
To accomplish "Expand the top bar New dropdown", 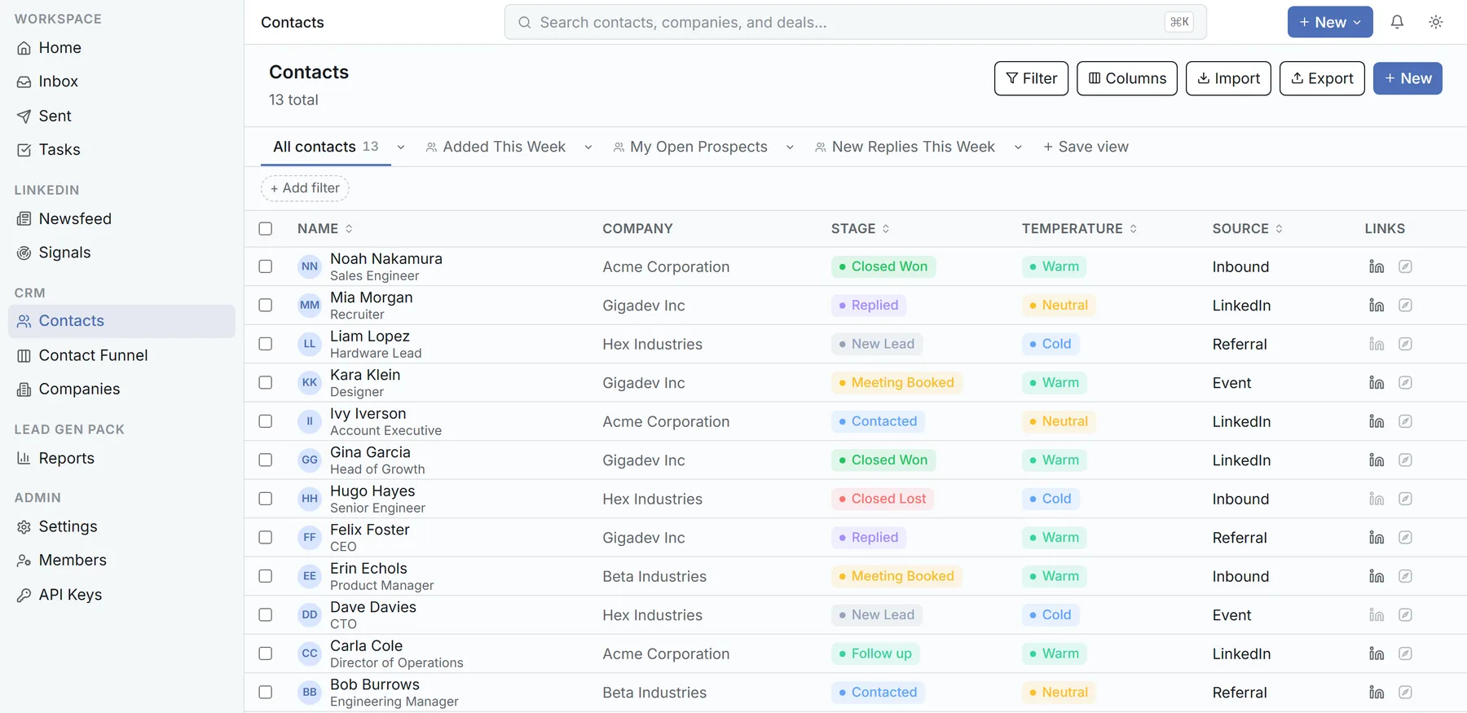I will tap(1330, 22).
